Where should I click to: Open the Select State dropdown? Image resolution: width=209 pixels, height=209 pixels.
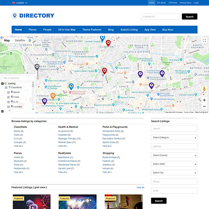point(174,164)
